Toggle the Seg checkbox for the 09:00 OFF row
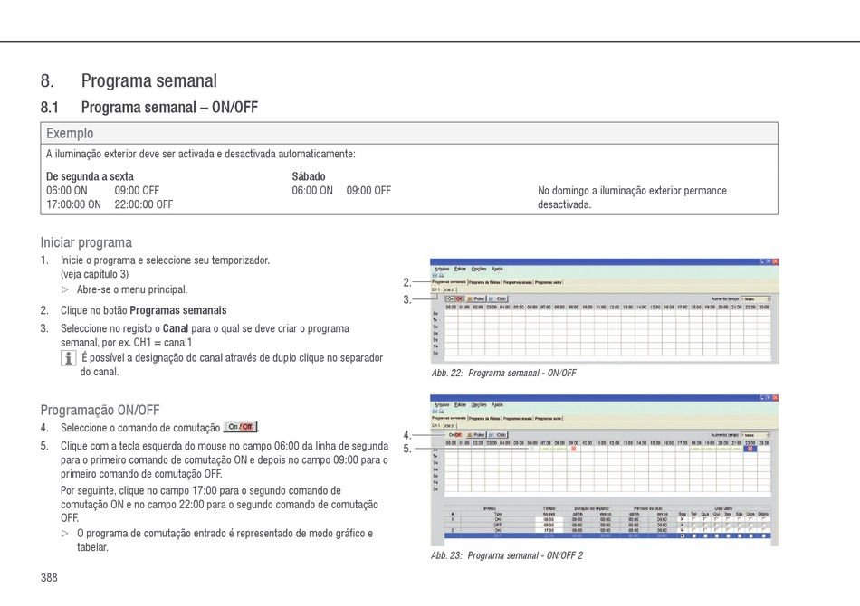 683,525
